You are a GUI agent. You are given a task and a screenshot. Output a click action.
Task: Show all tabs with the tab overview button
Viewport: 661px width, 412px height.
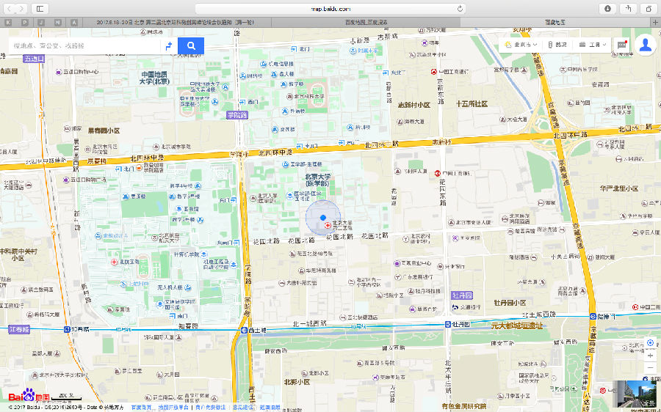click(649, 8)
